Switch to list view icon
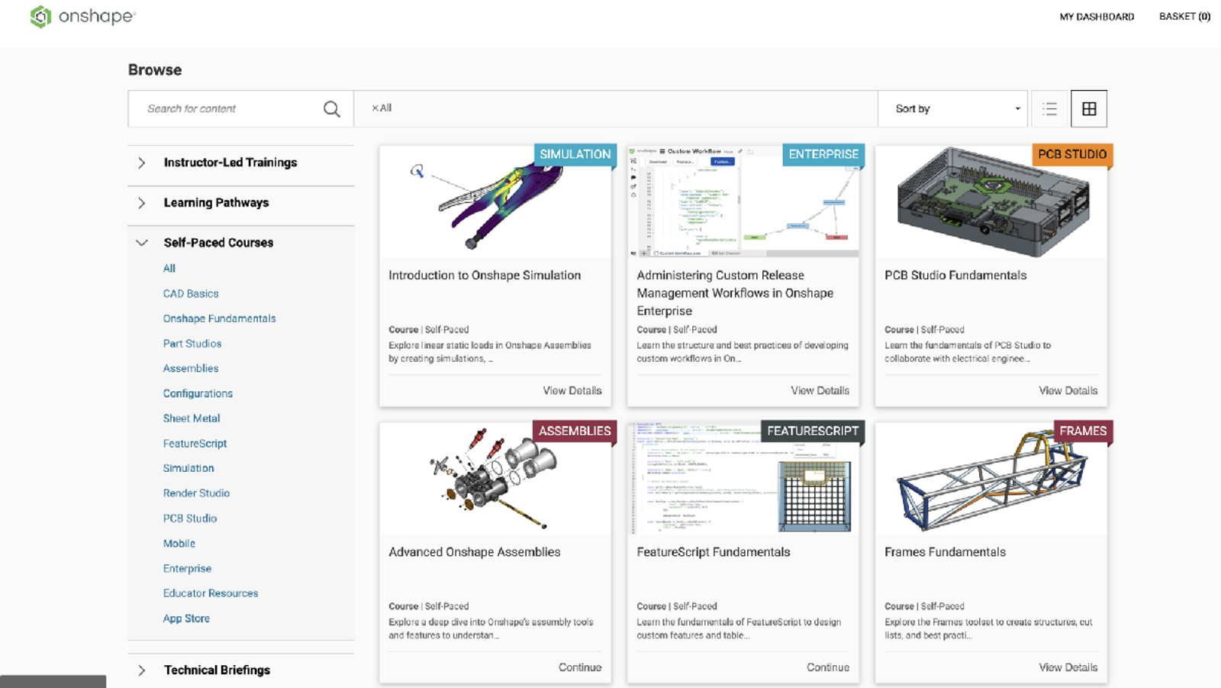Viewport: 1221px width, 688px height. pyautogui.click(x=1049, y=109)
